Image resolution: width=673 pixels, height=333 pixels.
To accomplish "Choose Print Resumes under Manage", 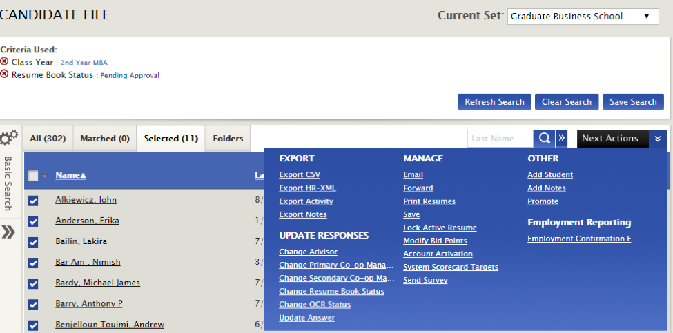I will tap(429, 201).
